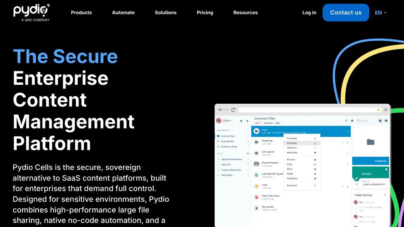Follow the Log in link
Screen dimensions: 404x227
click(x=309, y=13)
